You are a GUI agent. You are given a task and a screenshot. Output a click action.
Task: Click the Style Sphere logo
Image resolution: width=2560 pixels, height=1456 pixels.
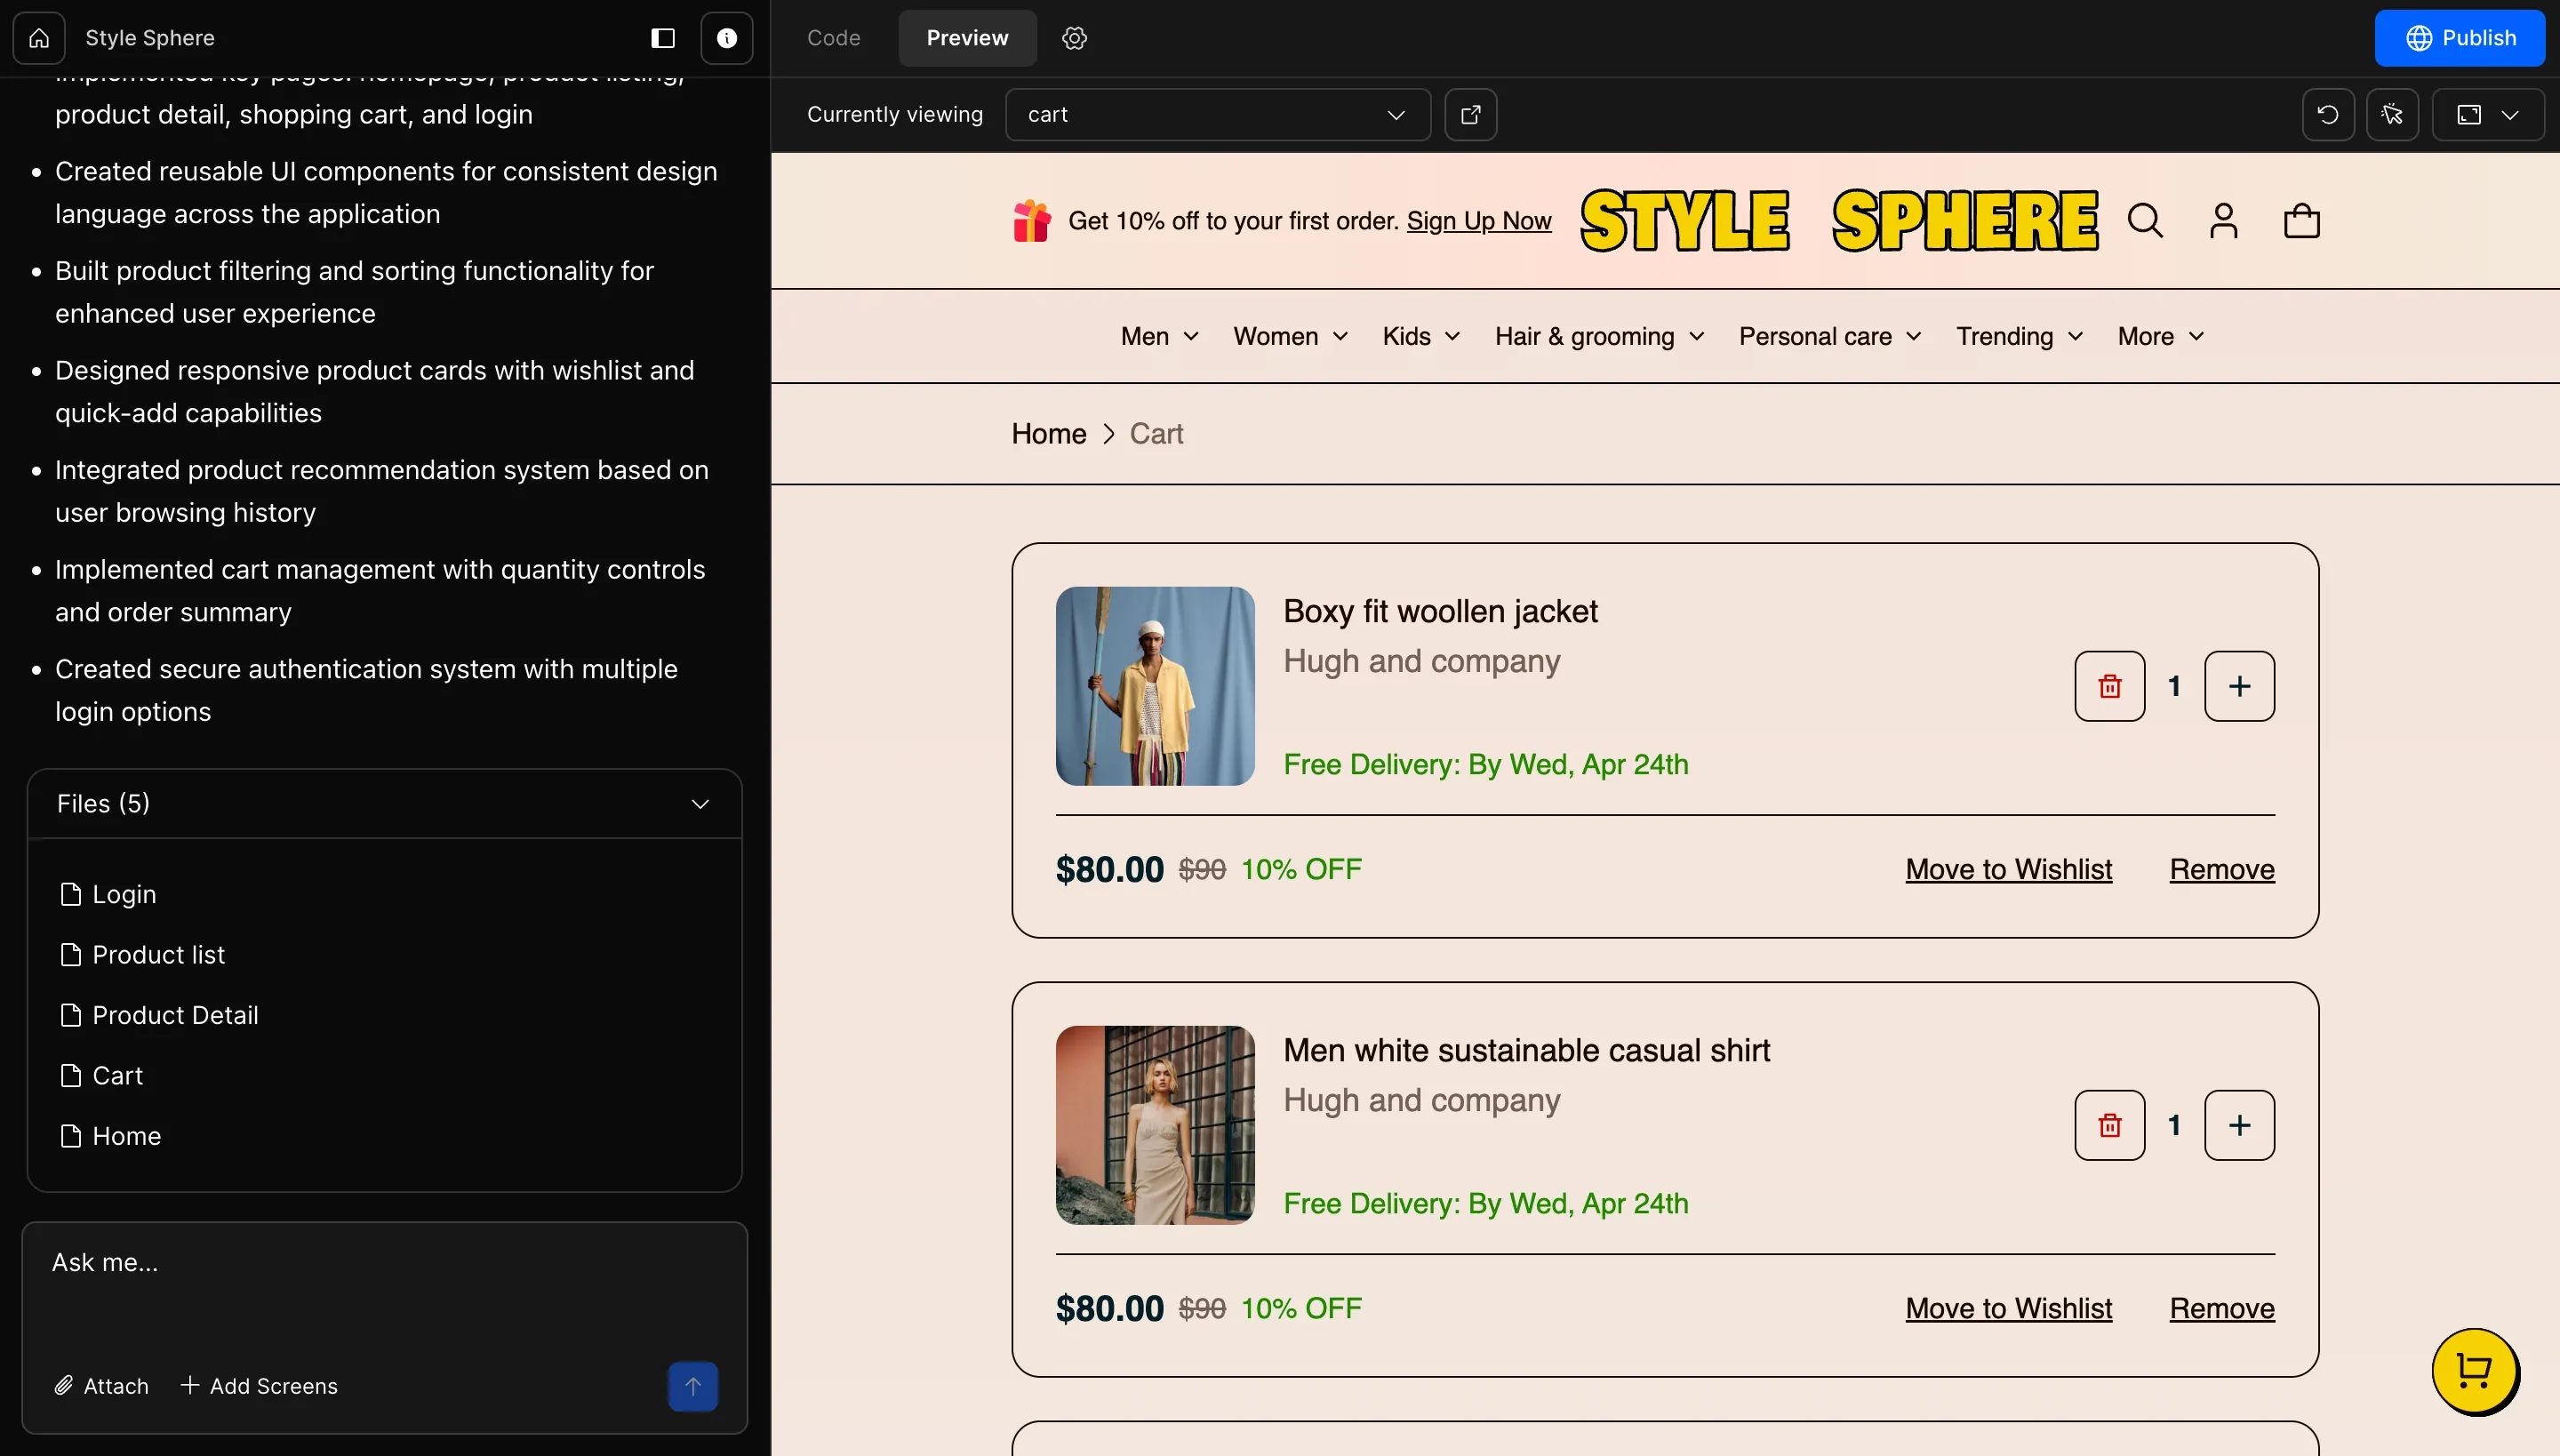pos(1838,220)
